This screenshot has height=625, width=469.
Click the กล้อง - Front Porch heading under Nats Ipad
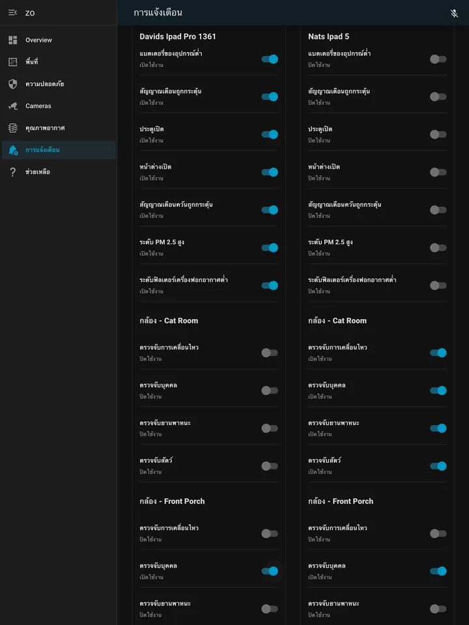pos(341,501)
